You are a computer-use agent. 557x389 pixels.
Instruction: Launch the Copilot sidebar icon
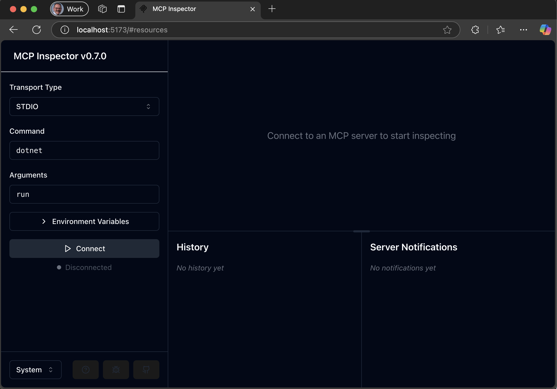(546, 30)
